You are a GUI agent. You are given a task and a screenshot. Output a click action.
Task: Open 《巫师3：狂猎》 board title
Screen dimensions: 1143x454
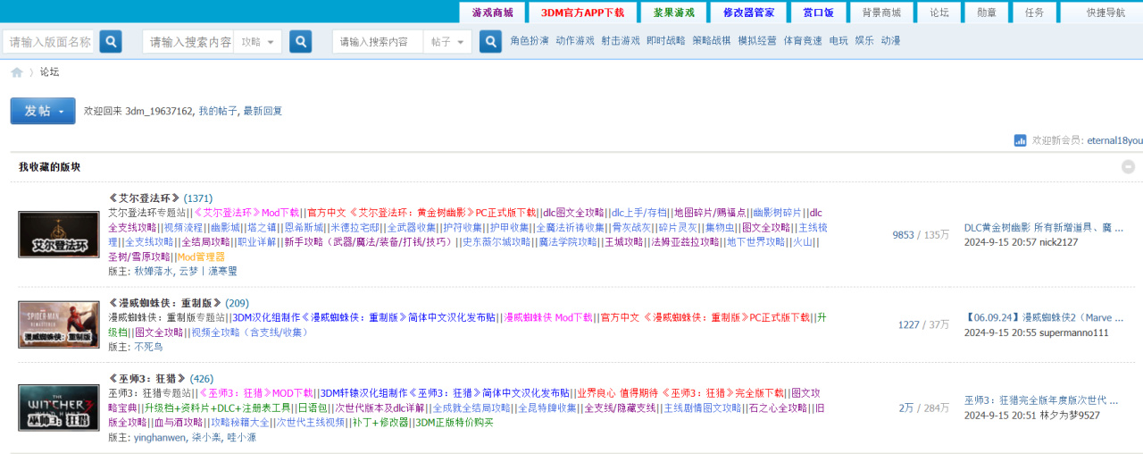147,378
